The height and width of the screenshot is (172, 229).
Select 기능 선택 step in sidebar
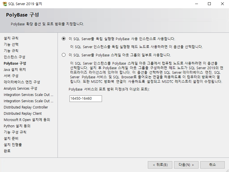(11, 44)
